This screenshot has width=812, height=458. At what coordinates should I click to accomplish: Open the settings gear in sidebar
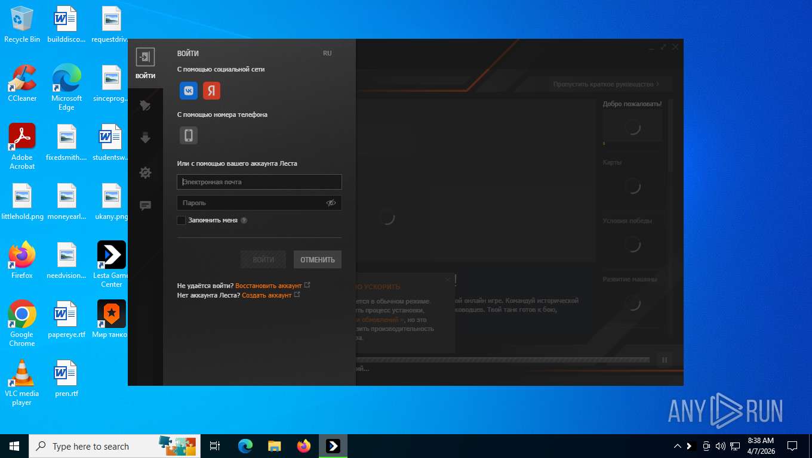[145, 172]
